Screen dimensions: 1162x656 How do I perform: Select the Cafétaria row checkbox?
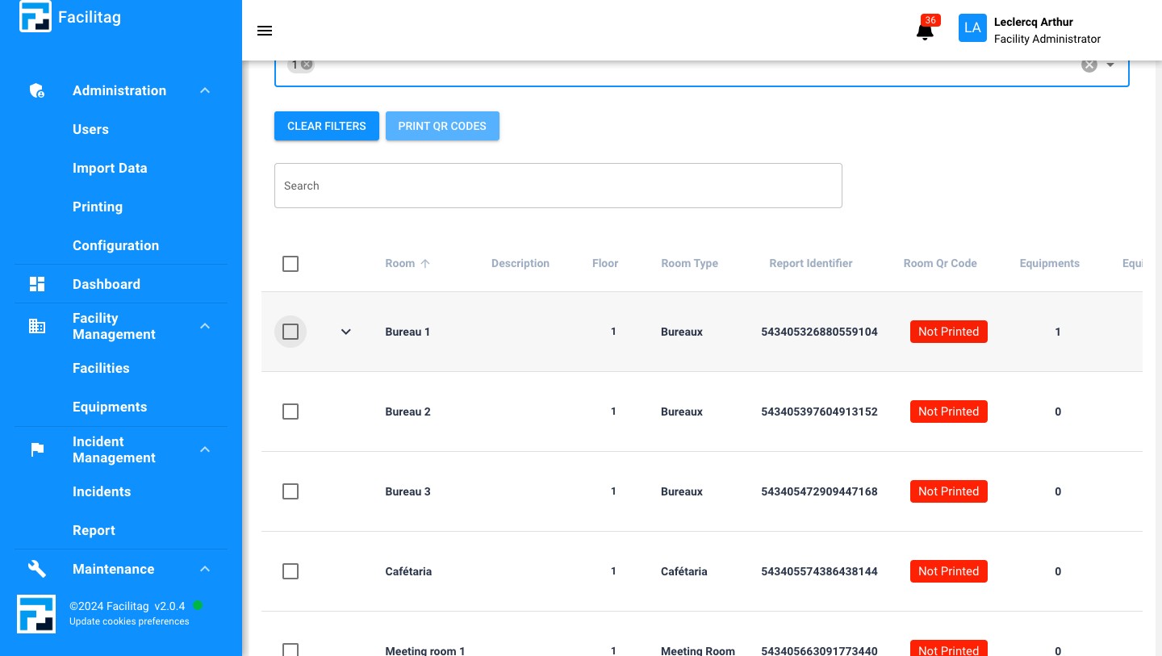pos(290,571)
